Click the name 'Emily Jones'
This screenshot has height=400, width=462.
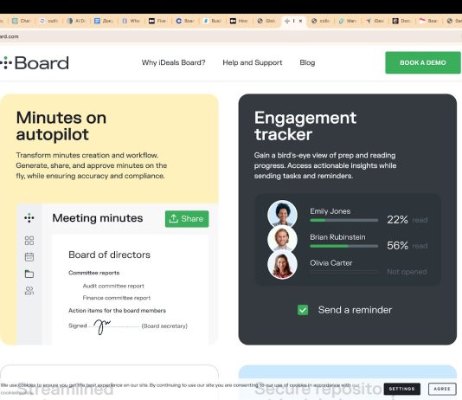point(330,211)
